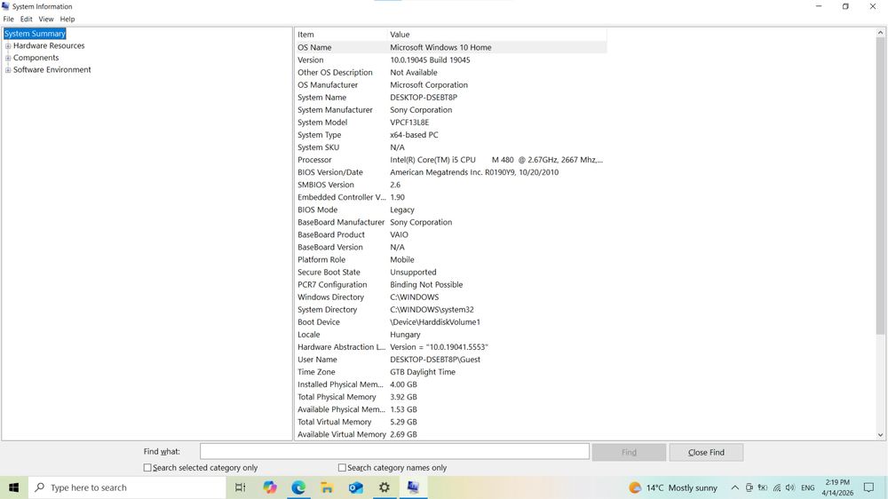
Task: Launch Copilot from the taskbar
Action: pos(270,487)
